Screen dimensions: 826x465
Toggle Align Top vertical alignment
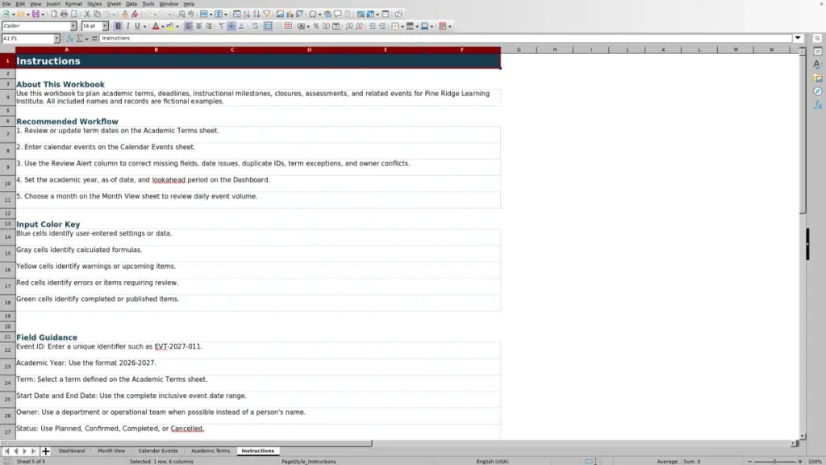coord(221,26)
